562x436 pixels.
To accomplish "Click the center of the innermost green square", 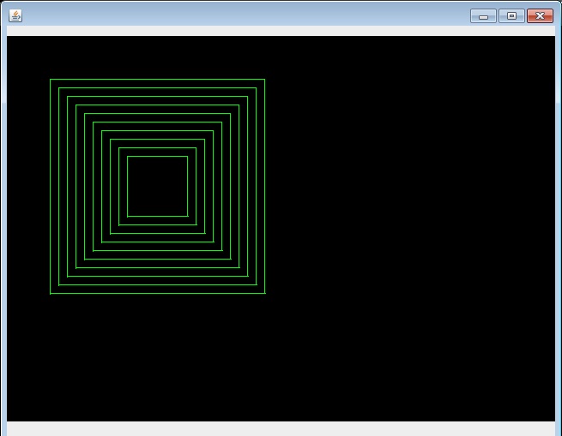I will pyautogui.click(x=157, y=186).
